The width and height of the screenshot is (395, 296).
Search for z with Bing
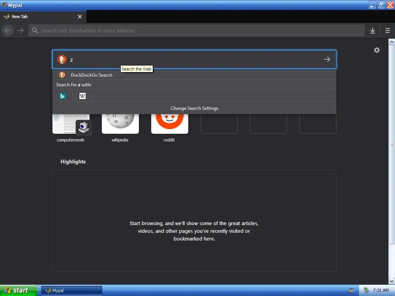click(62, 96)
